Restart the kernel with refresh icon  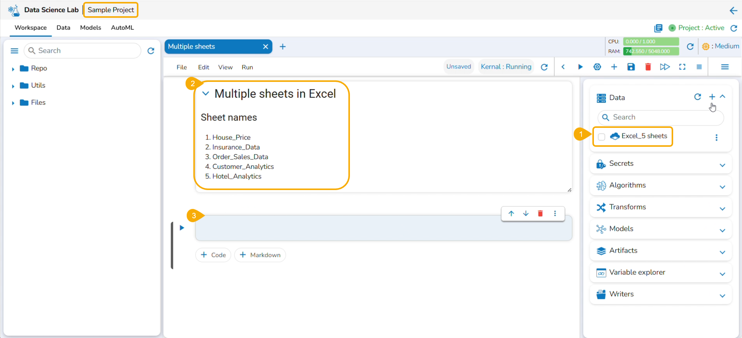544,67
